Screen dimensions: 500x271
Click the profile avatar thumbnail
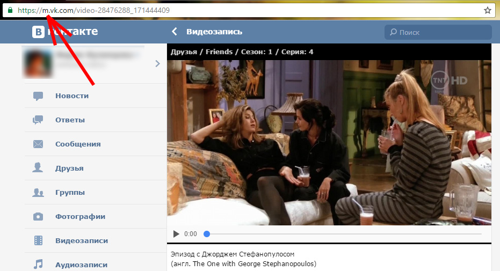pos(37,63)
